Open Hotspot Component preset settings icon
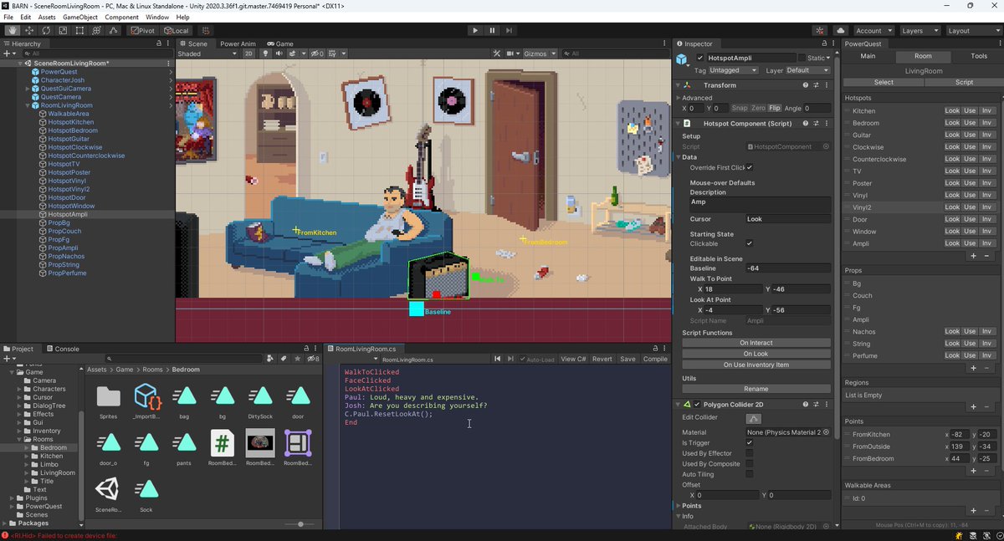Viewport: 1004px width, 541px height. (x=816, y=123)
